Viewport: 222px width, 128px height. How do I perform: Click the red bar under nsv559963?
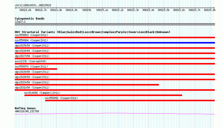(x=115, y=37)
